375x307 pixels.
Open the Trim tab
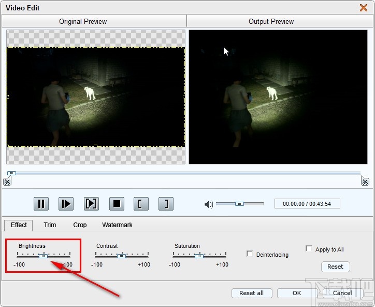click(50, 225)
